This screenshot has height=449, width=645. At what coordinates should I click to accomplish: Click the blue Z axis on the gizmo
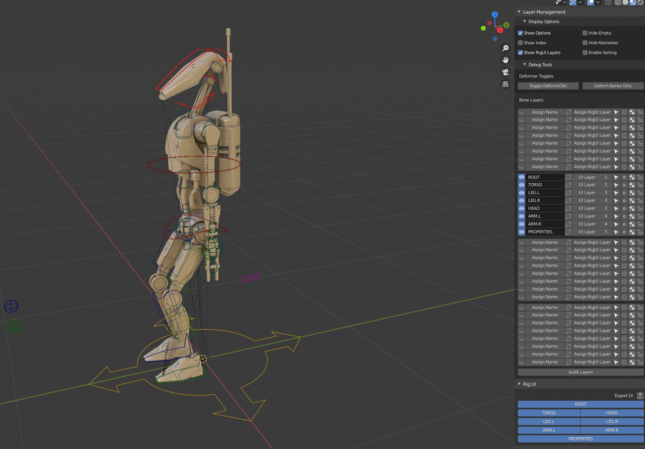(x=495, y=14)
